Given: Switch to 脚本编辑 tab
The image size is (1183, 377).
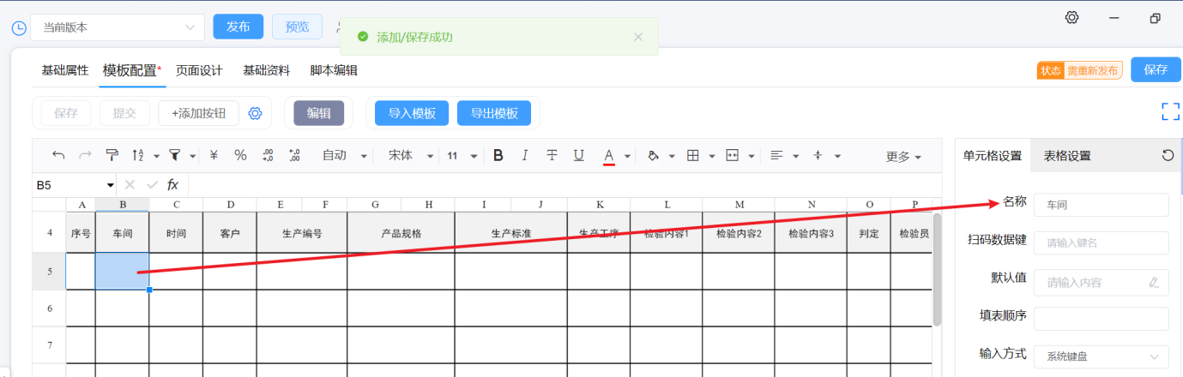Looking at the screenshot, I should point(334,70).
